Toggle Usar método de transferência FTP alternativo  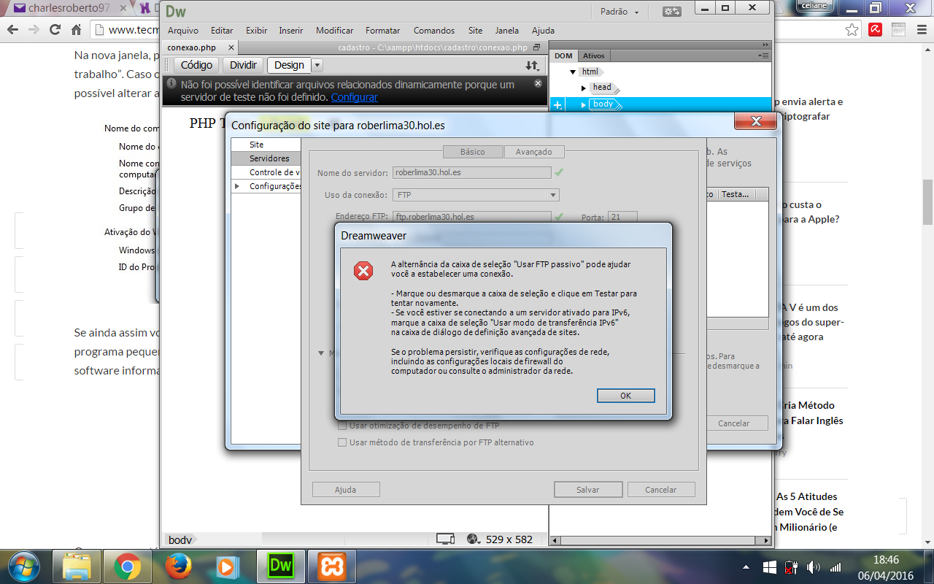click(x=342, y=442)
